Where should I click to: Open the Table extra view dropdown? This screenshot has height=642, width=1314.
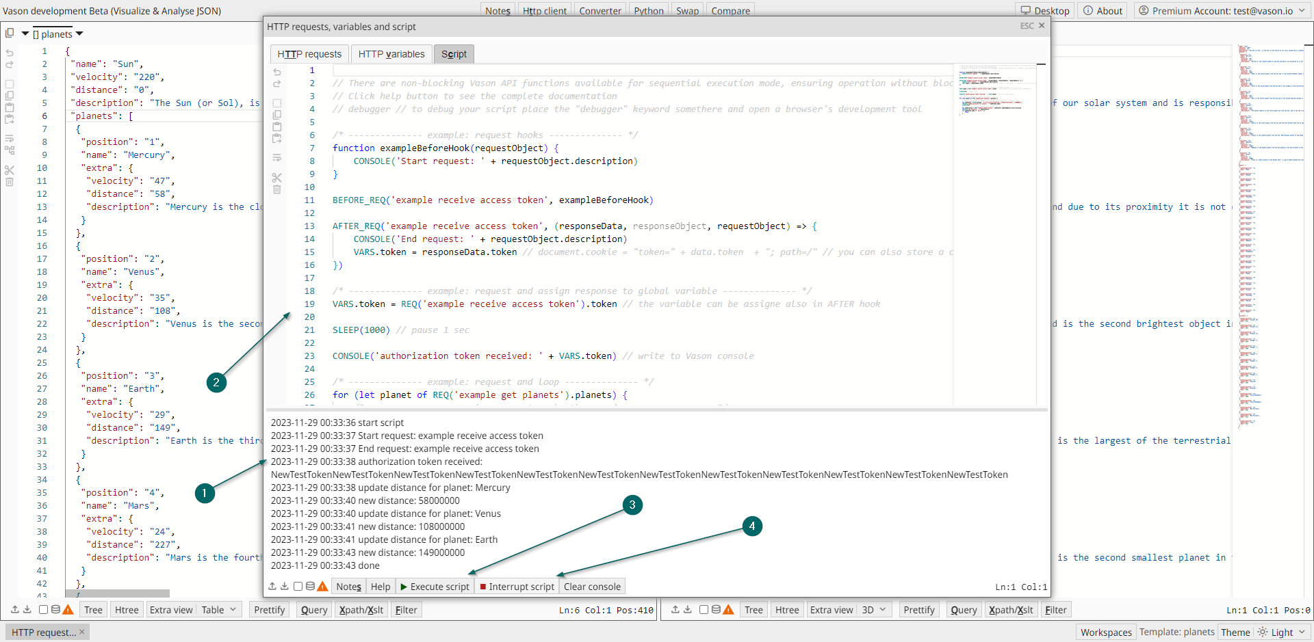point(219,610)
